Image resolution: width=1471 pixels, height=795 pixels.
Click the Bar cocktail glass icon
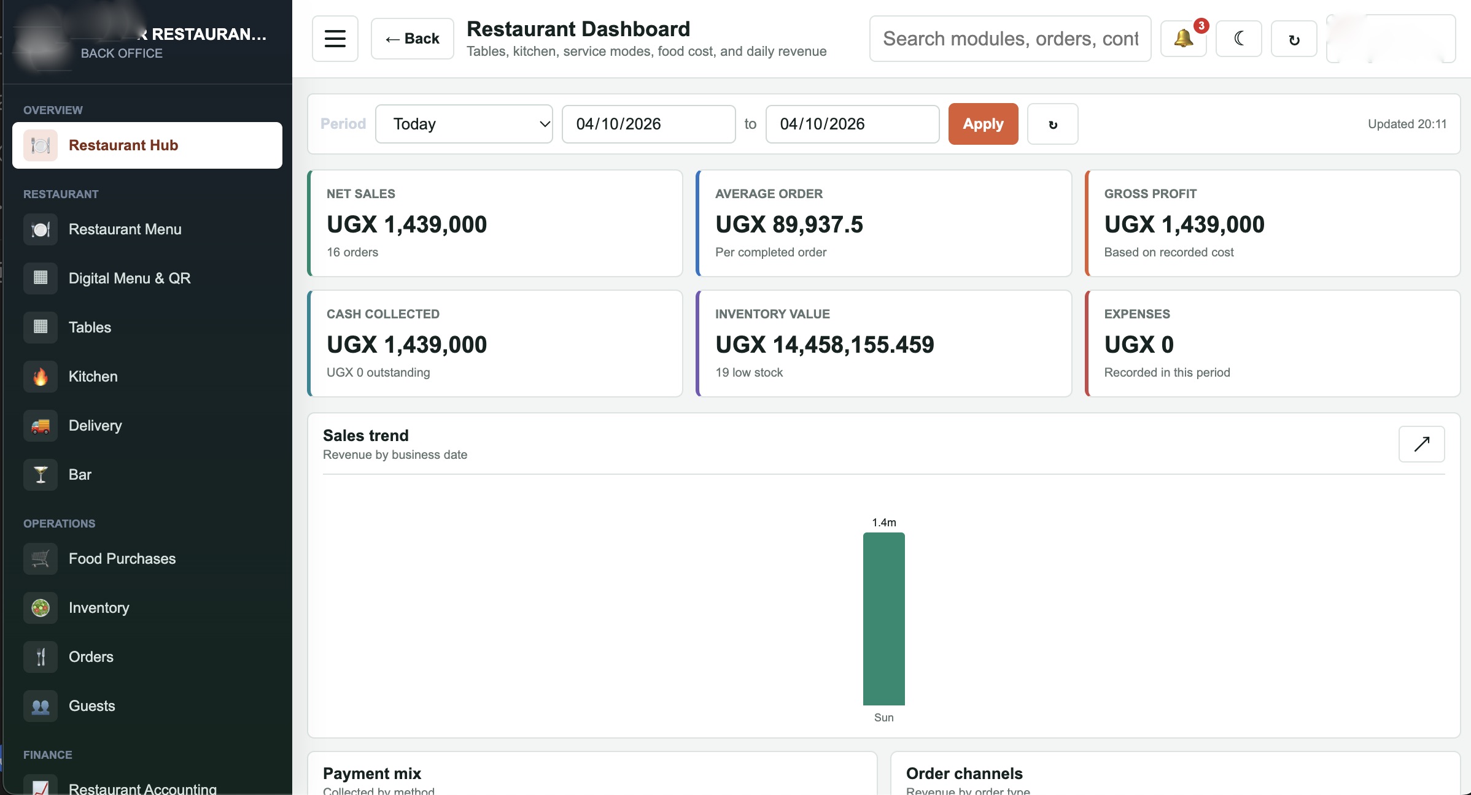[41, 475]
